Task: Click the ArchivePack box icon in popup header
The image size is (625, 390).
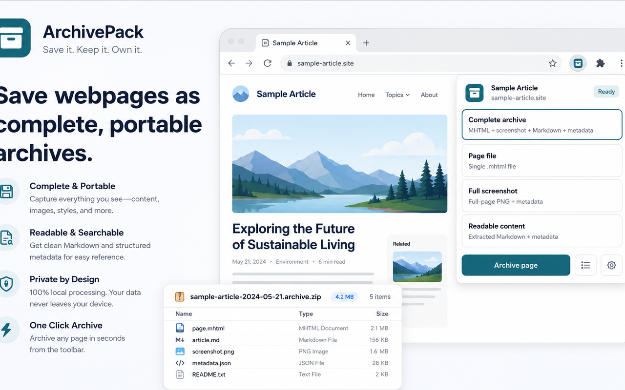Action: (x=474, y=93)
